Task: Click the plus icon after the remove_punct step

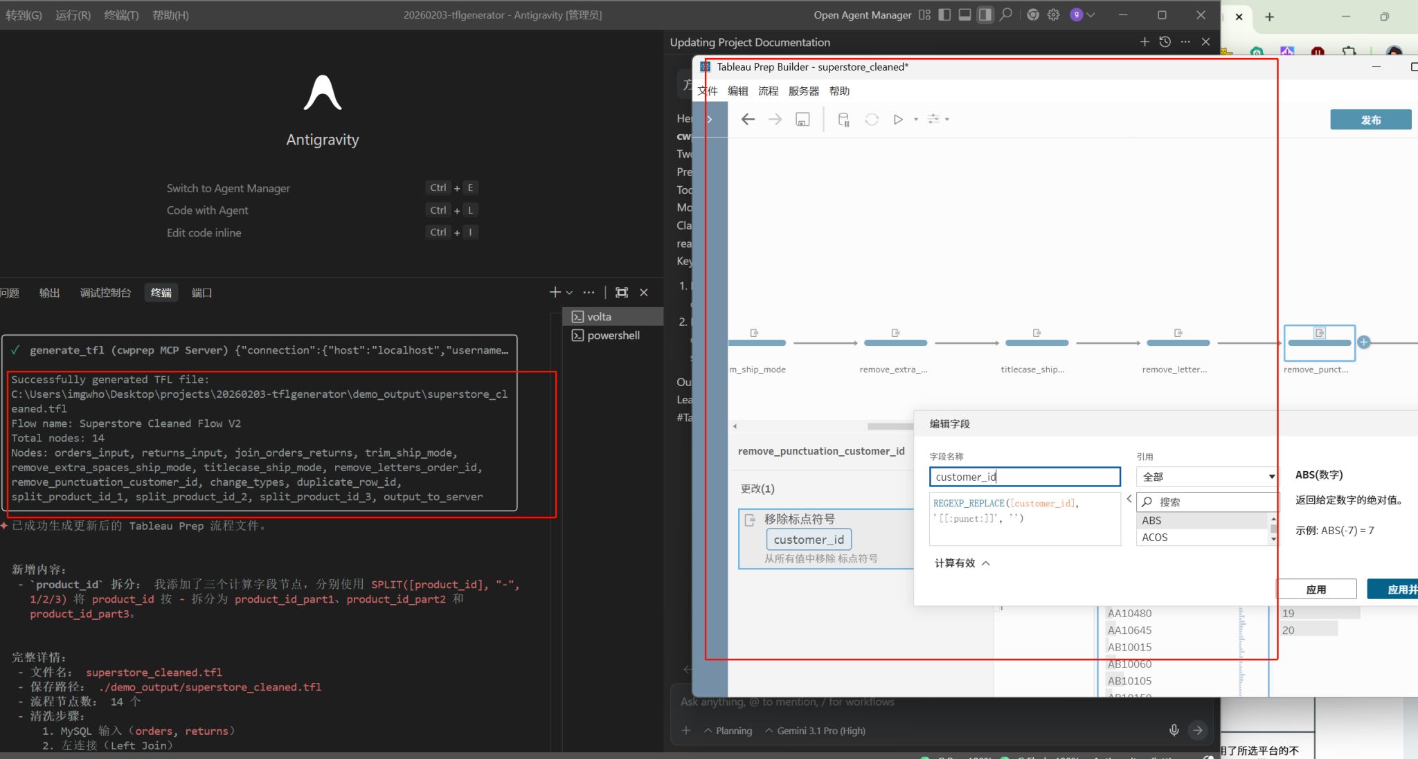Action: pos(1364,342)
